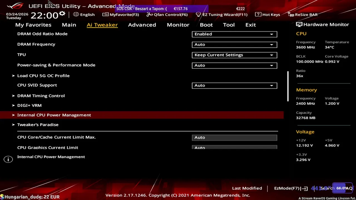
Task: Click the globe language icon
Action: pyautogui.click(x=76, y=14)
